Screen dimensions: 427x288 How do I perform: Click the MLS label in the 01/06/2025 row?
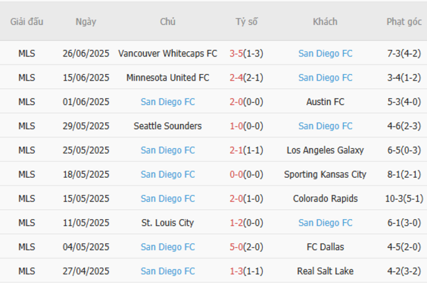27,102
